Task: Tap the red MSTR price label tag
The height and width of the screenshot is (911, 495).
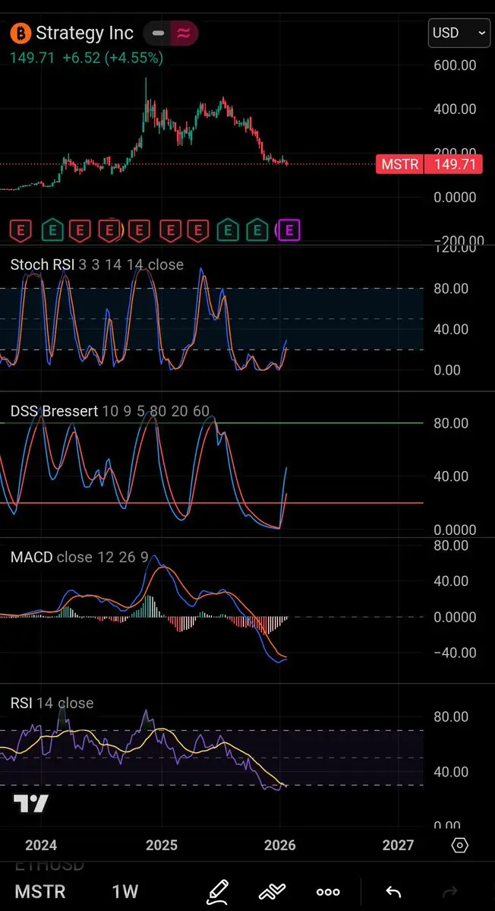Action: point(400,164)
